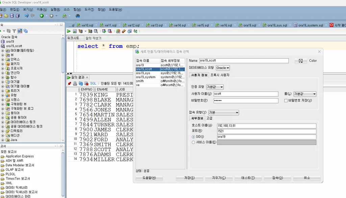Viewport: 346px width, 198px height.
Task: Click the 저장(S) button
Action: click(189, 178)
